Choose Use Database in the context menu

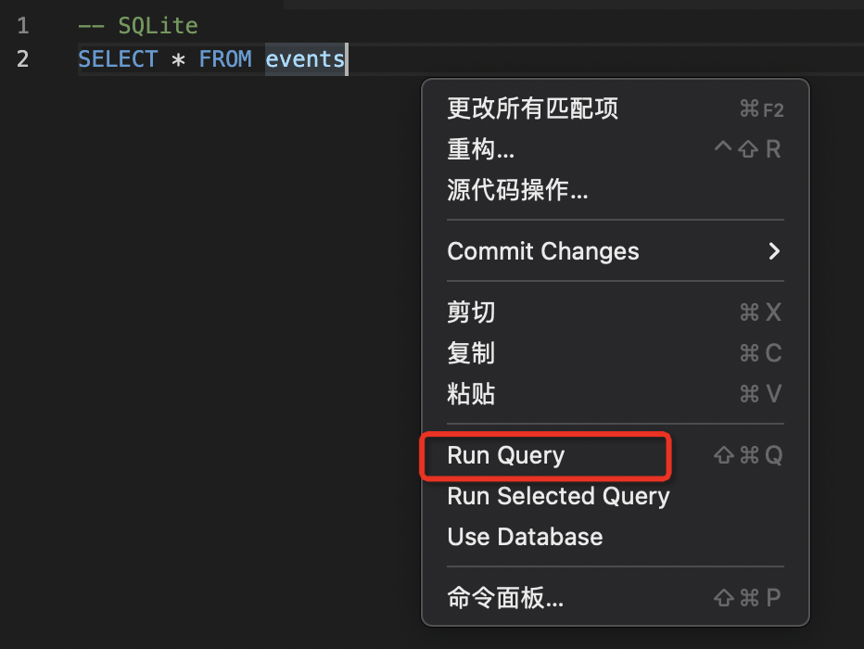coord(525,536)
